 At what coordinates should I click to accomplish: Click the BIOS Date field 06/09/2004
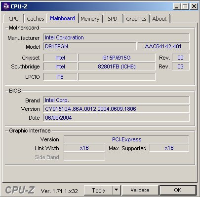[116, 118]
